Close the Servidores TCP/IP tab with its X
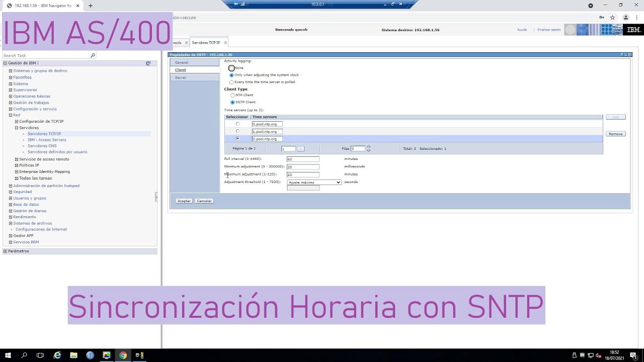 (x=225, y=43)
